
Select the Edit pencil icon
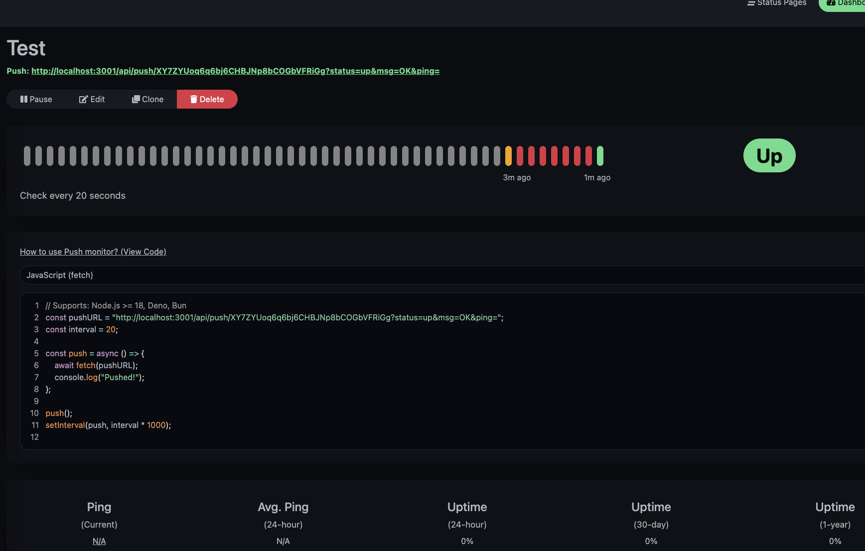tap(84, 99)
